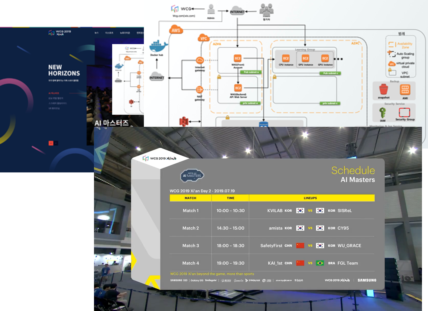Click the Docker hub whale icon
The height and width of the screenshot is (311, 428).
(x=158, y=46)
